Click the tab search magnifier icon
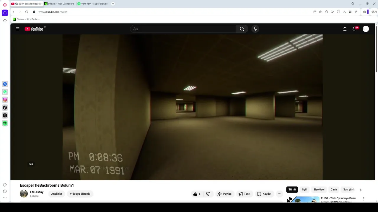This screenshot has width=378, height=212. click(x=353, y=4)
